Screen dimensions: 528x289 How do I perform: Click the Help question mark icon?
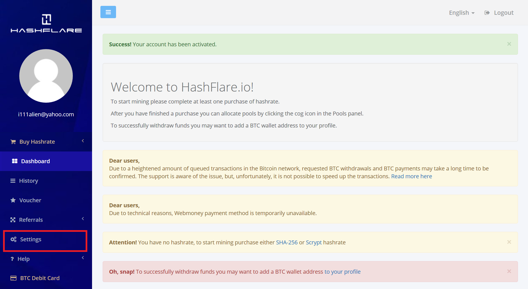(12, 259)
